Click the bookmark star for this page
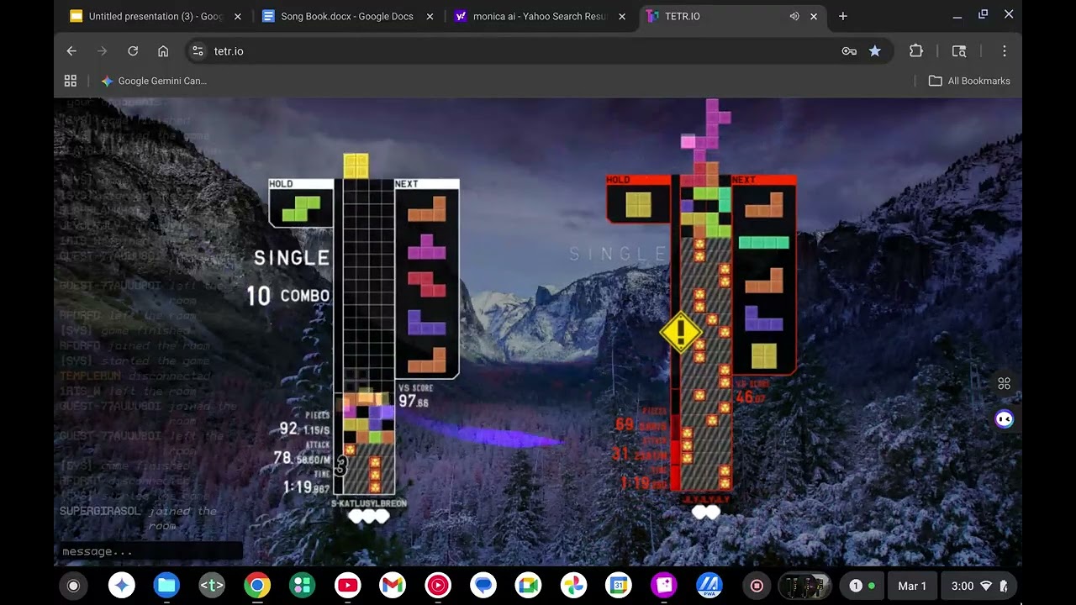The height and width of the screenshot is (605, 1076). [875, 51]
